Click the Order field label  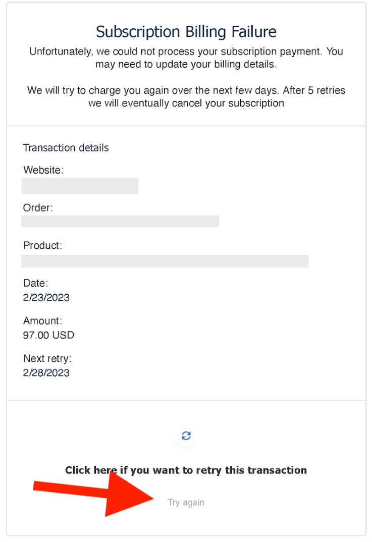pyautogui.click(x=38, y=208)
